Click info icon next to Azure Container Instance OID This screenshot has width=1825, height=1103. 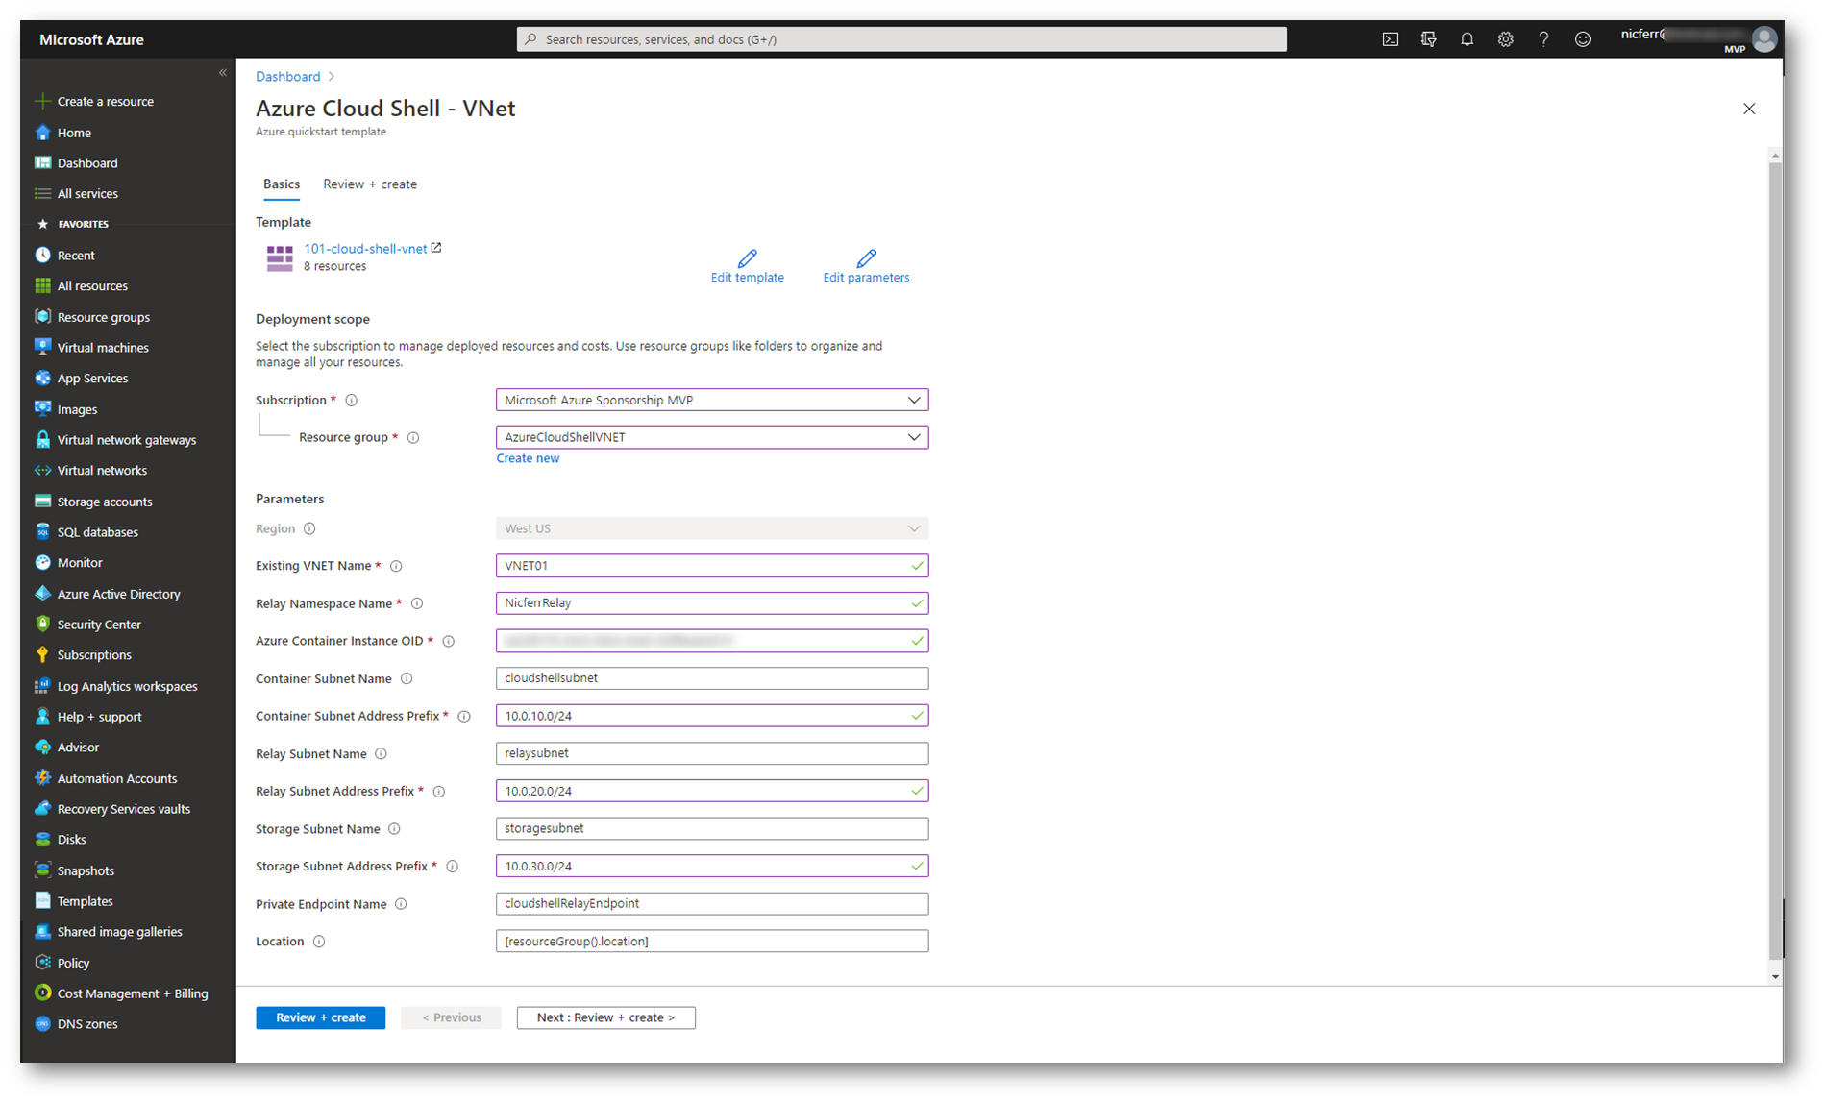tap(448, 642)
